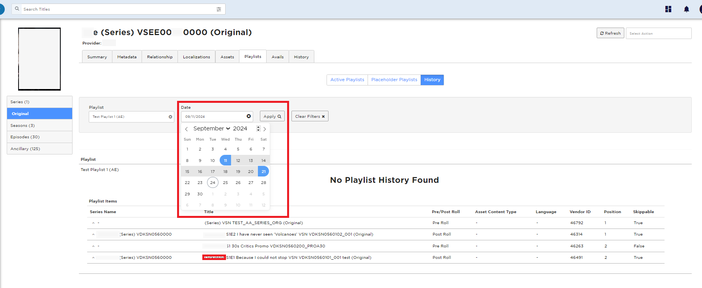Viewport: 702px width, 288px height.
Task: Open Seasons (3) in sidebar
Action: click(39, 125)
